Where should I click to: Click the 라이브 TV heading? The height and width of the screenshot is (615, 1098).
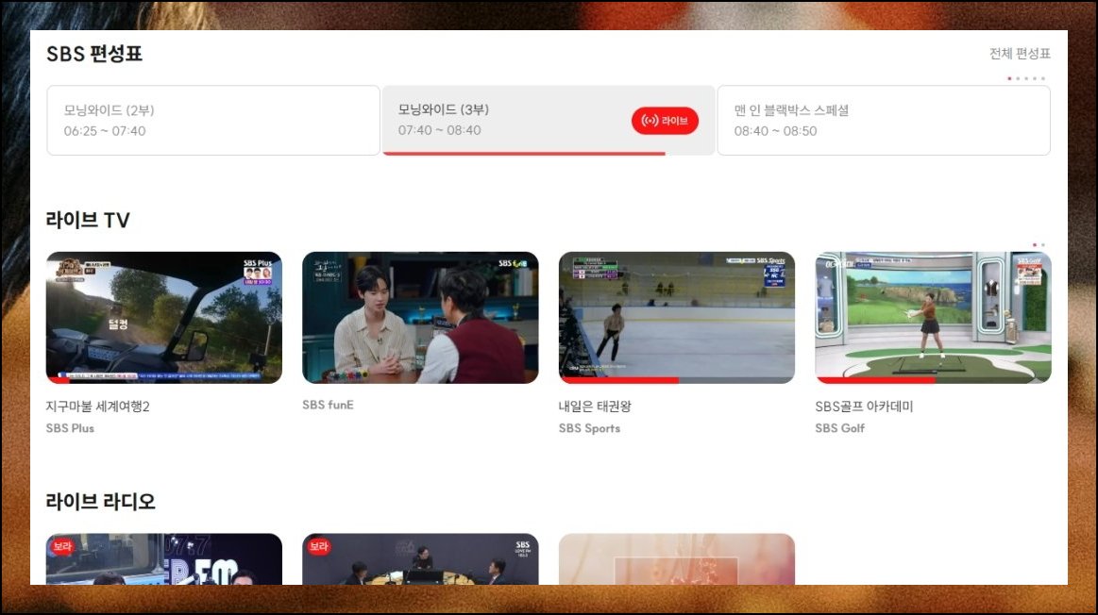tap(88, 221)
